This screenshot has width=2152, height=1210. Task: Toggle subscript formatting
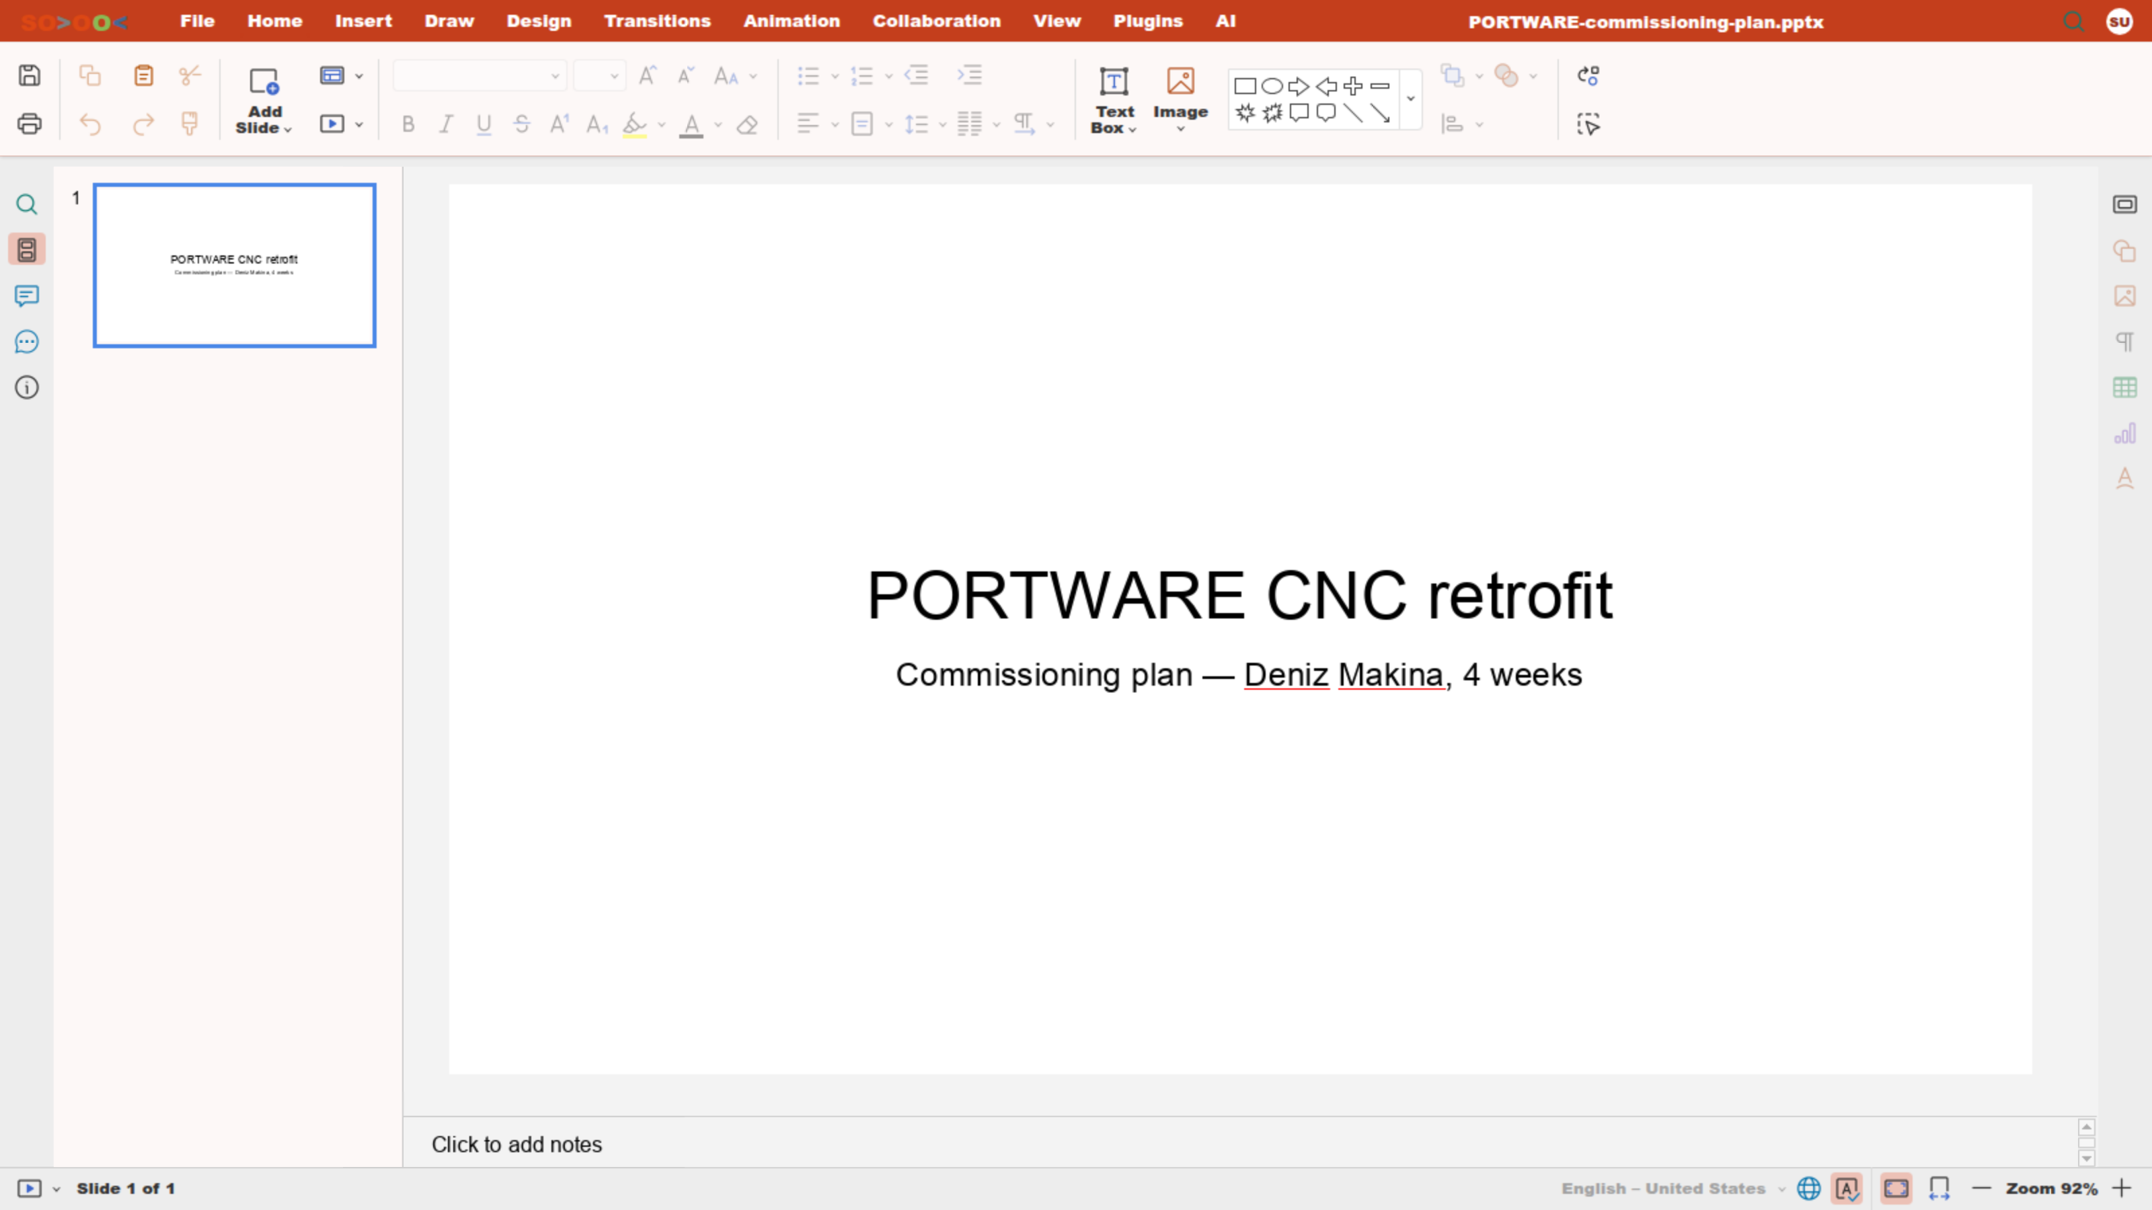coord(597,124)
